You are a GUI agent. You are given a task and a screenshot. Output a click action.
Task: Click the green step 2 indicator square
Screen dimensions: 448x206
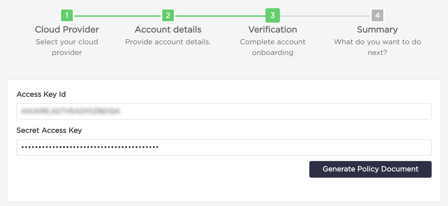point(168,15)
